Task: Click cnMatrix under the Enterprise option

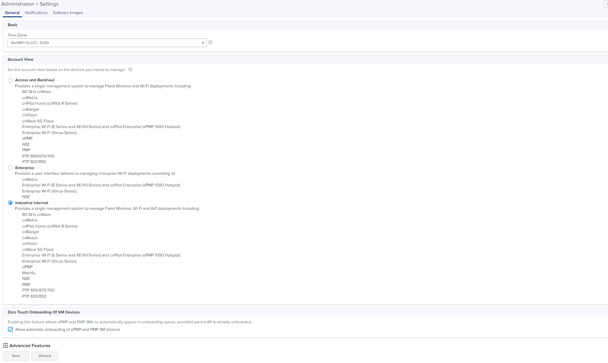Action: coord(29,179)
